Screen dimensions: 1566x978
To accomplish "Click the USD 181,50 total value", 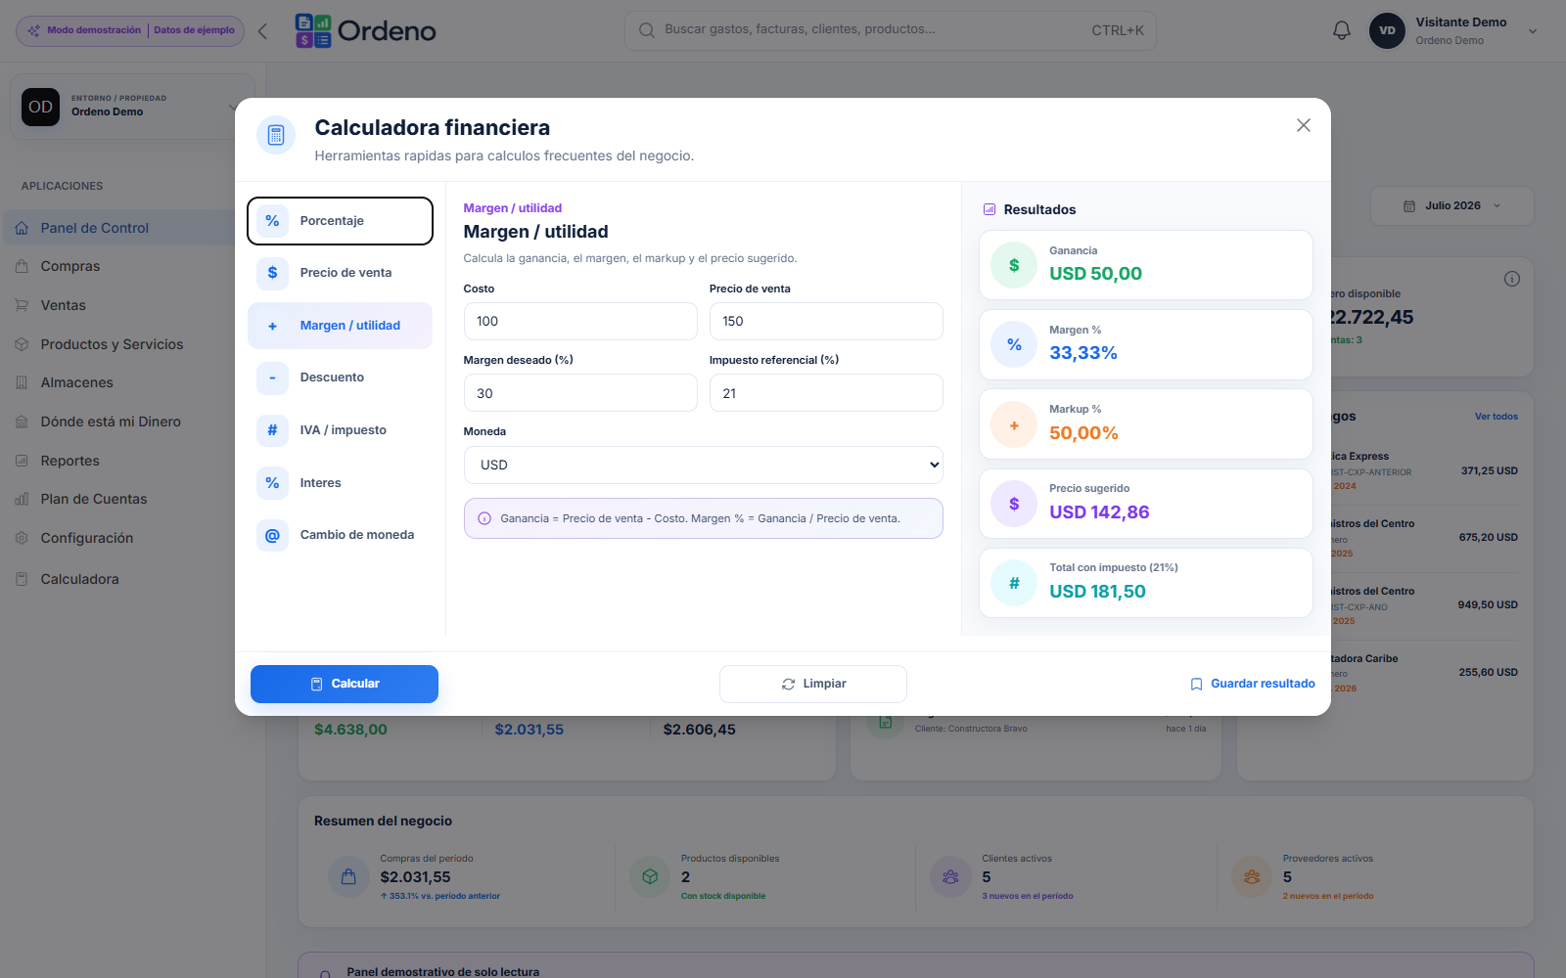I will [1097, 591].
